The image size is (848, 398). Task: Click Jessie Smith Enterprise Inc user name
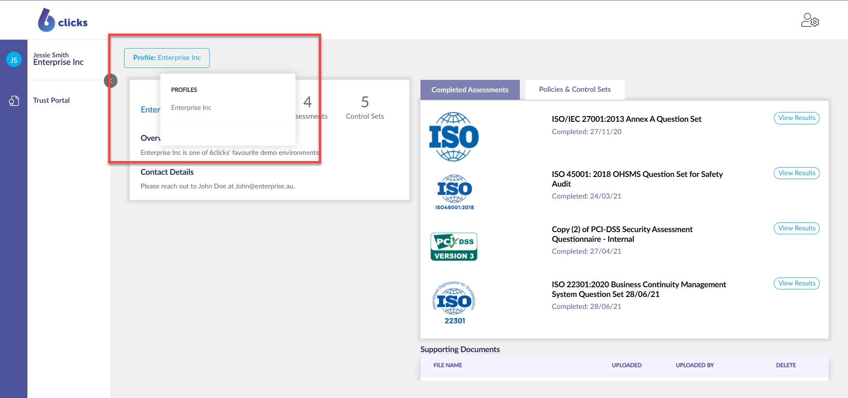click(x=58, y=59)
